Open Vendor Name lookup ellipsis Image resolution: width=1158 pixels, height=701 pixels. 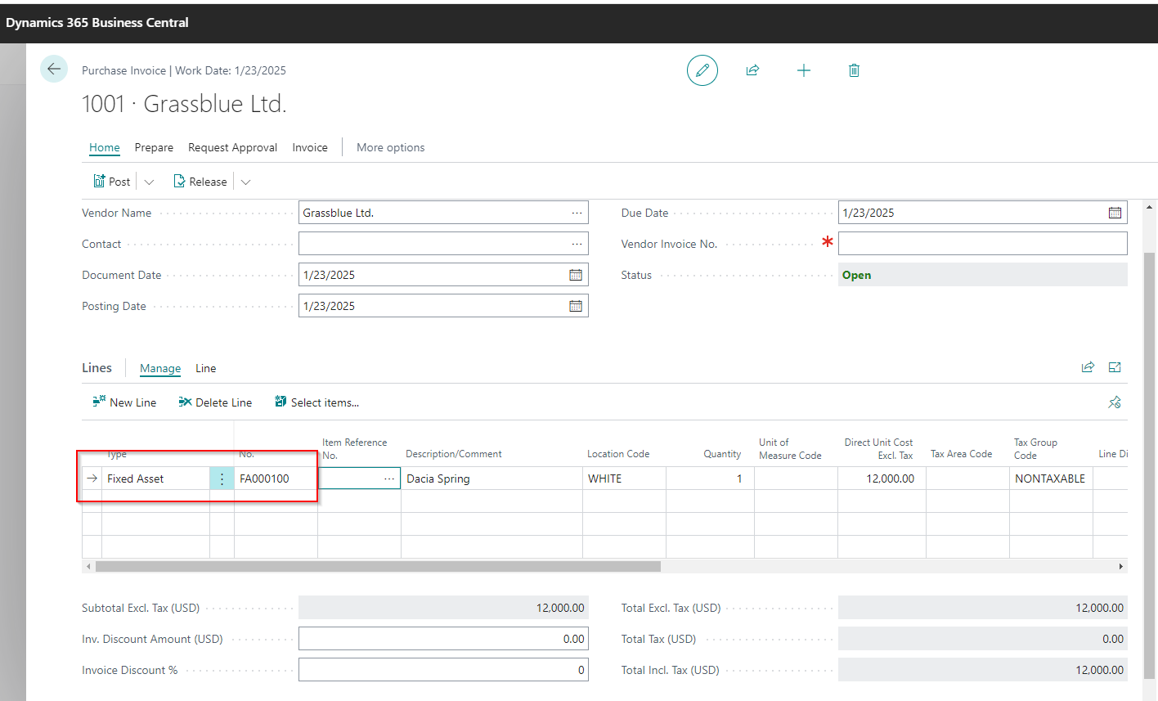[577, 213]
